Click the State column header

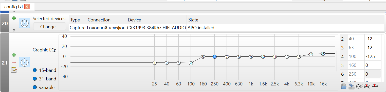(x=285, y=20)
